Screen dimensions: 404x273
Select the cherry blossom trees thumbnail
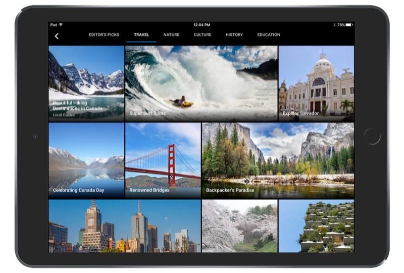click(239, 225)
